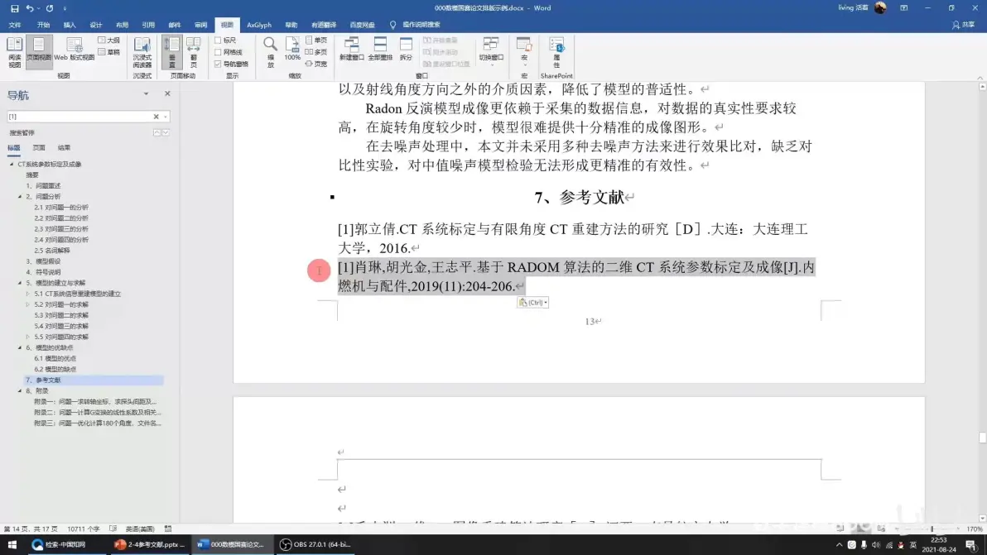Expand the search box options dropdown arrow

point(166,117)
